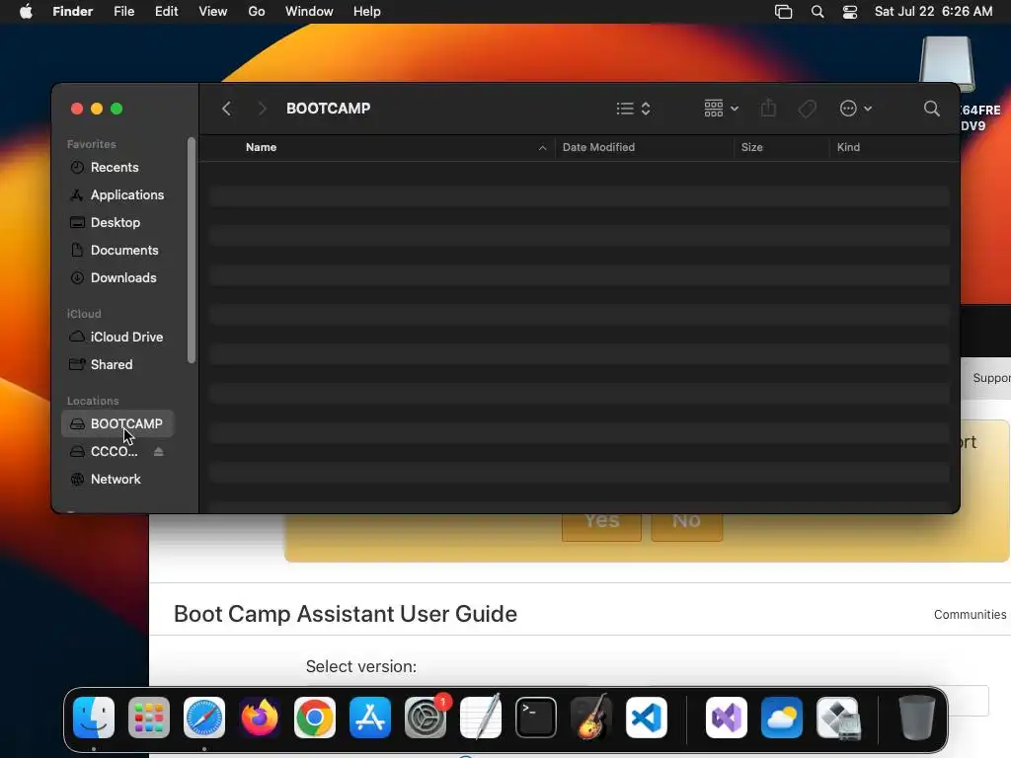
Task: Open the cloud weather app in Dock
Action: pos(782,718)
